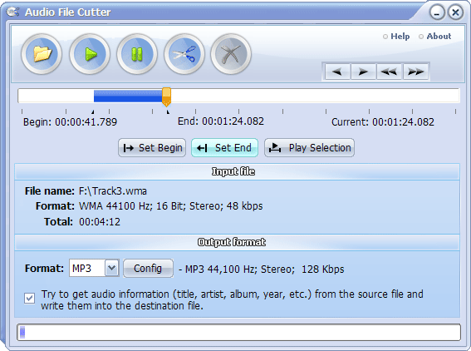Image resolution: width=471 pixels, height=351 pixels.
Task: Click the Set End button
Action: point(224,148)
